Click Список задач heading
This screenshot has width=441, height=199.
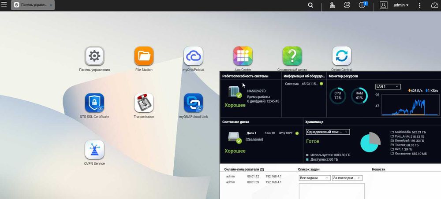click(309, 169)
